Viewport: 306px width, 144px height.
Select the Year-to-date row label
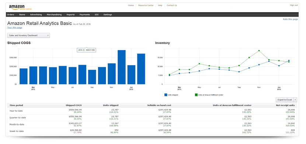click(16, 111)
